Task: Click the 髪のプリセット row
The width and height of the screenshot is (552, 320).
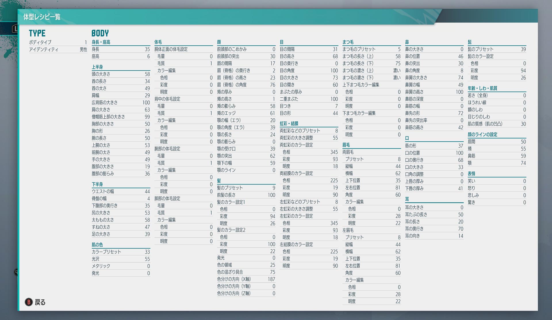Action: pos(246,188)
